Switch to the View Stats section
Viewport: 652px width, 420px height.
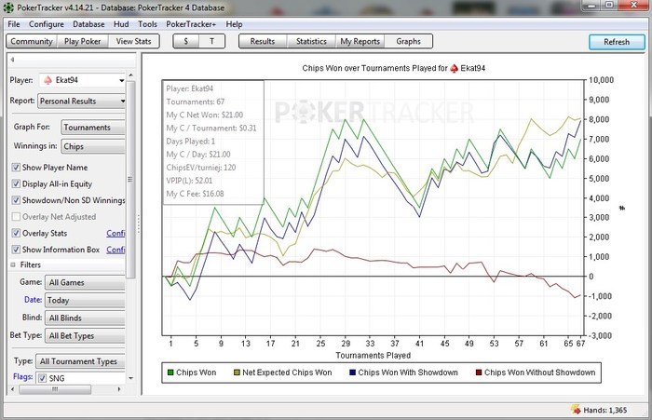(x=133, y=41)
